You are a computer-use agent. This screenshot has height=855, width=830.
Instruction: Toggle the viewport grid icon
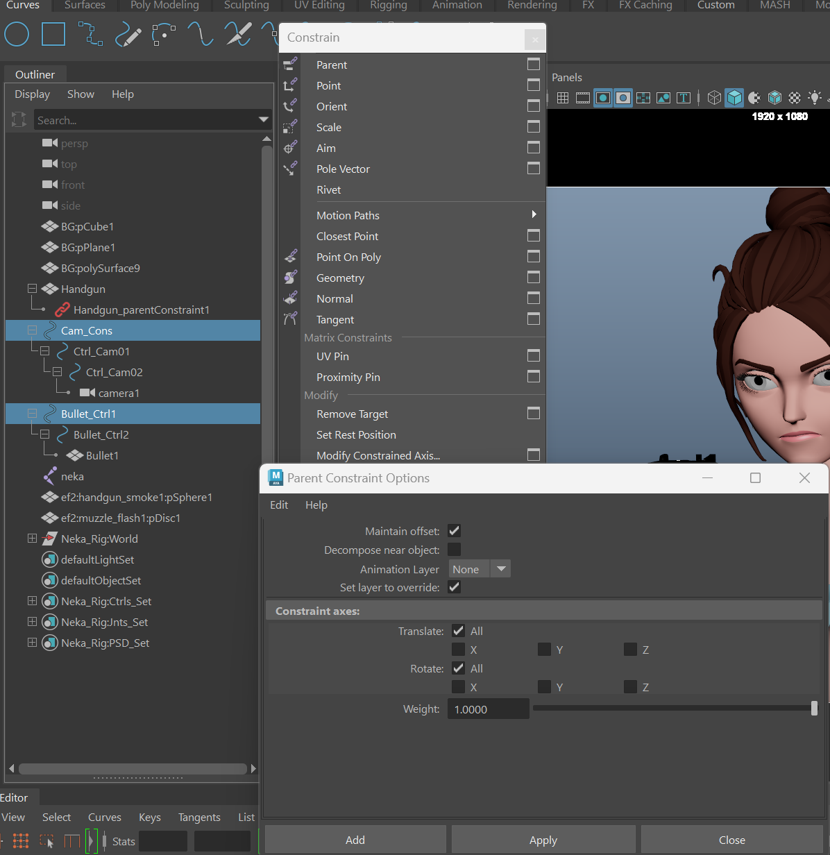click(563, 98)
